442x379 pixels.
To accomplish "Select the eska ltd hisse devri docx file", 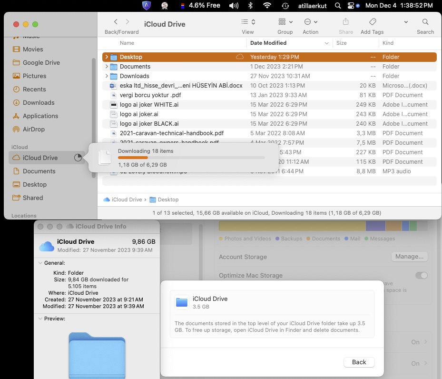I will (x=269, y=85).
